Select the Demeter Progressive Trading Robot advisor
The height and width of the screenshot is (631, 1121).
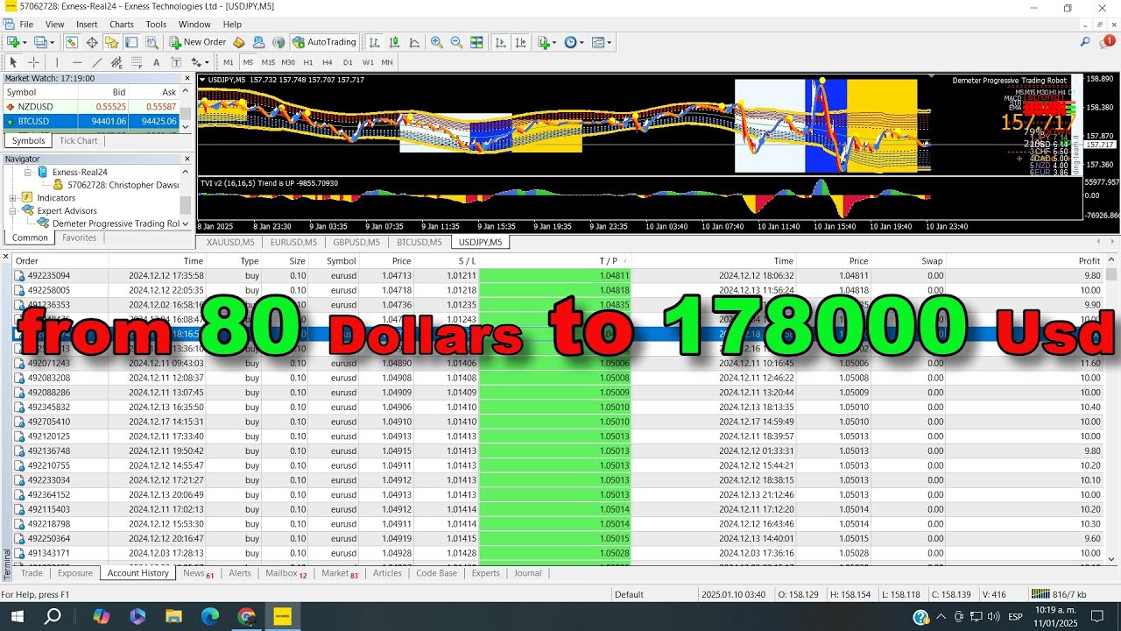coord(116,223)
